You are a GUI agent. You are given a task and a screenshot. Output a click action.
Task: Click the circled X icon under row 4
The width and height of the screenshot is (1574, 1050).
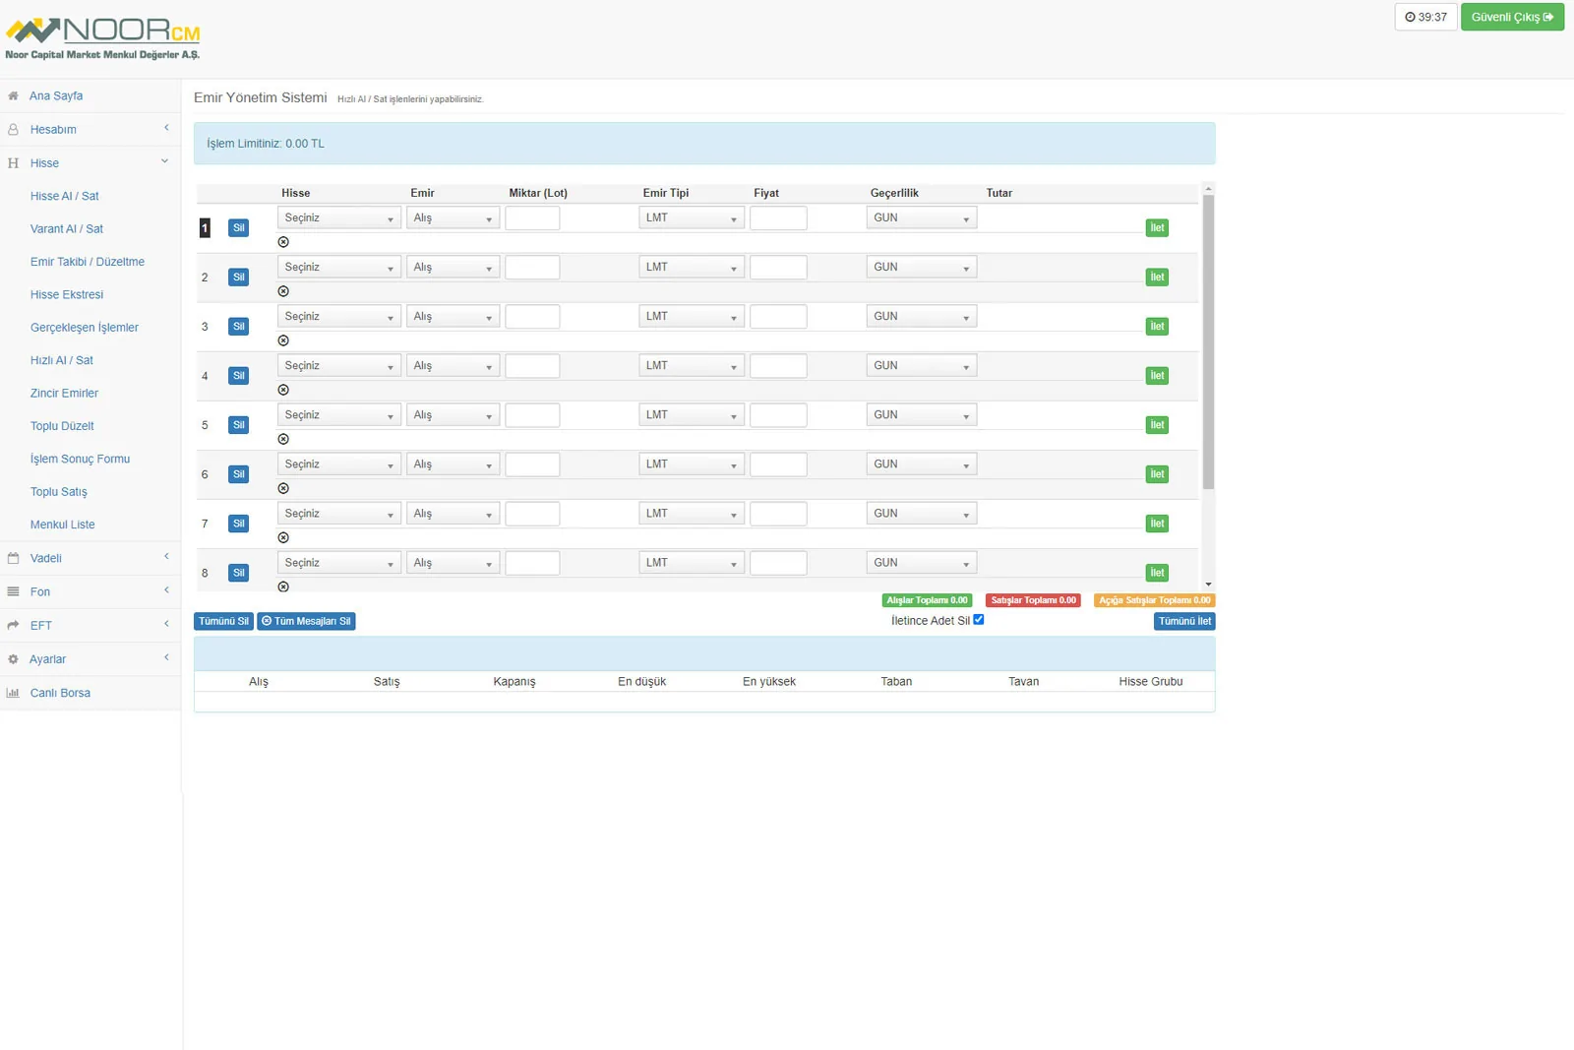(x=283, y=390)
